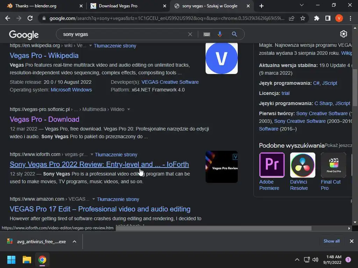
Task: Open the tab search chevron
Action: pos(302,5)
